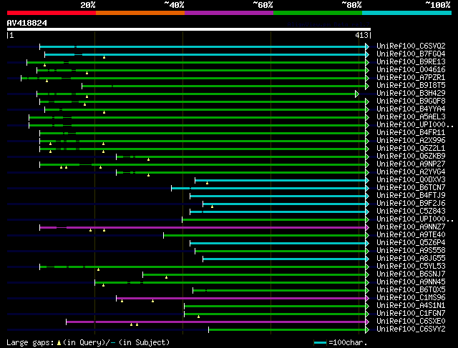
Task: Open hit UniRef100_B9I8T5
Action: [x=411, y=86]
